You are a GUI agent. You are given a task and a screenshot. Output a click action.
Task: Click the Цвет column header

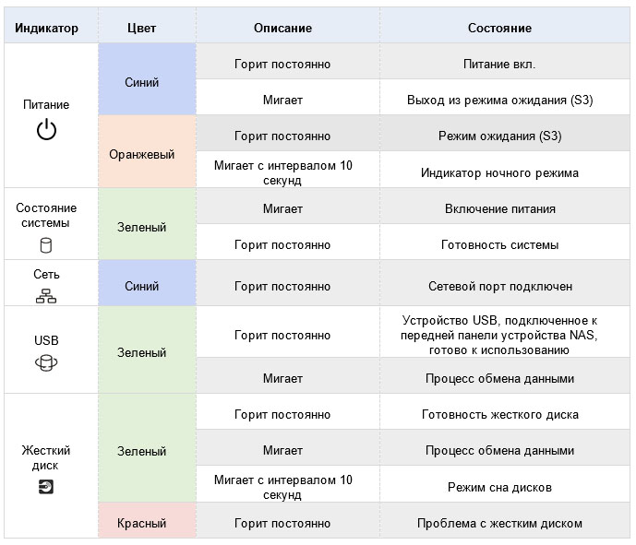141,28
